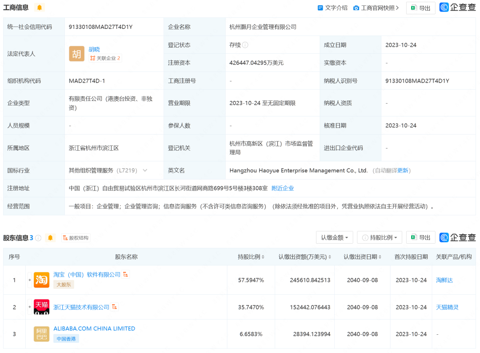Click 更新 link after the English name
This screenshot has width=480, height=353.
point(403,171)
